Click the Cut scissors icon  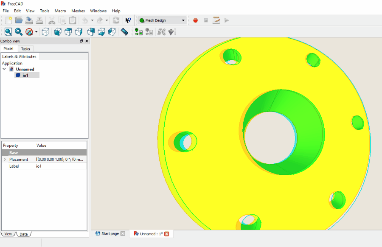pos(52,20)
